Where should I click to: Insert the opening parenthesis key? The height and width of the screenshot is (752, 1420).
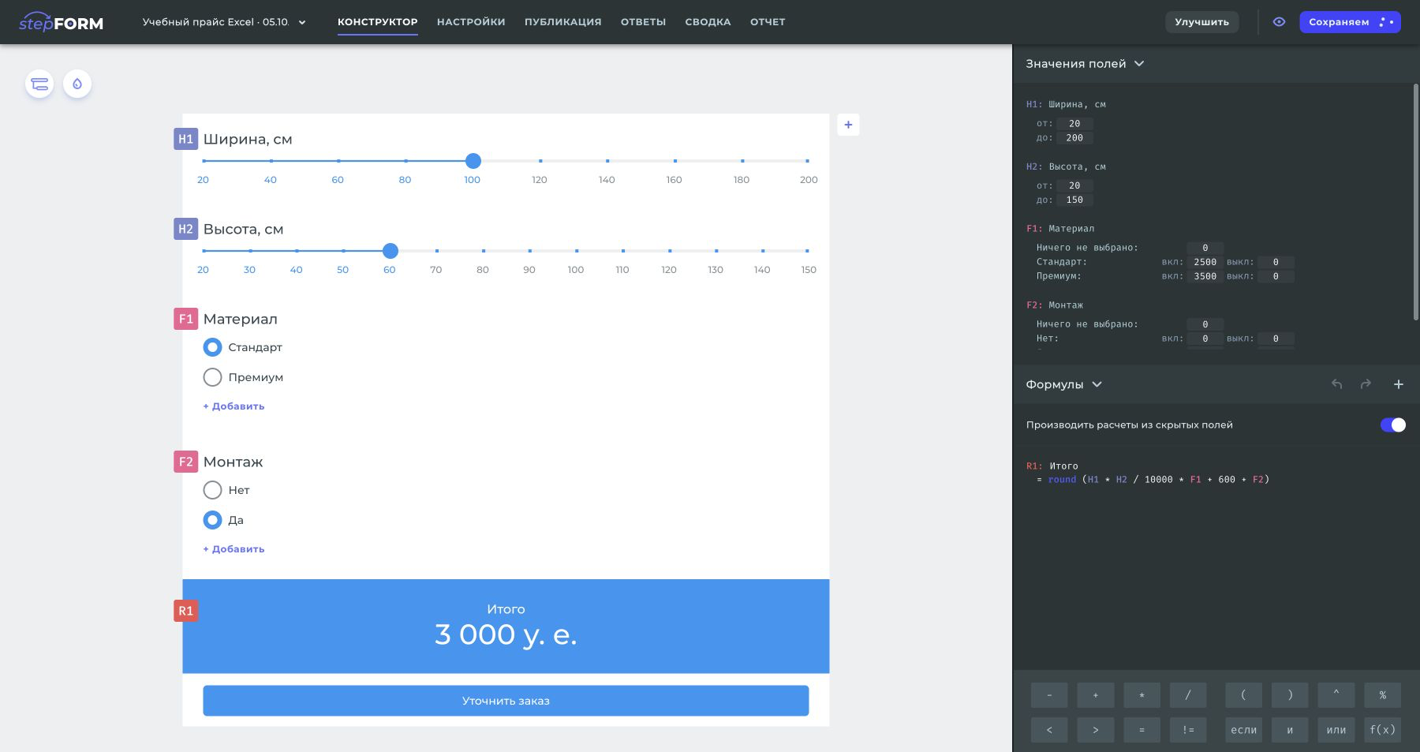1243,695
